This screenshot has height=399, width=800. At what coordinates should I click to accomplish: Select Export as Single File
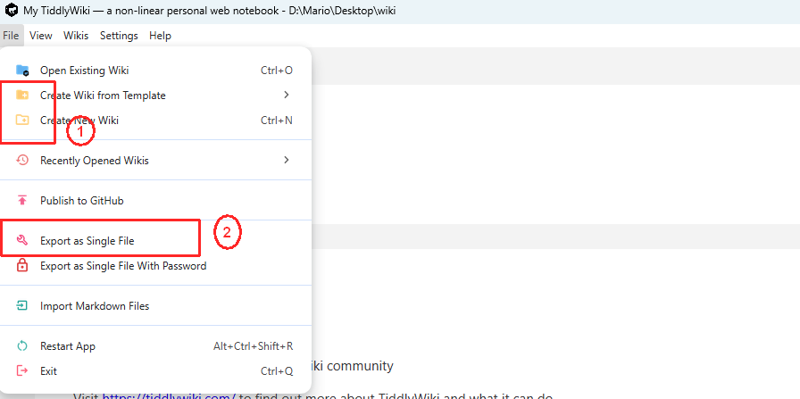click(155, 241)
